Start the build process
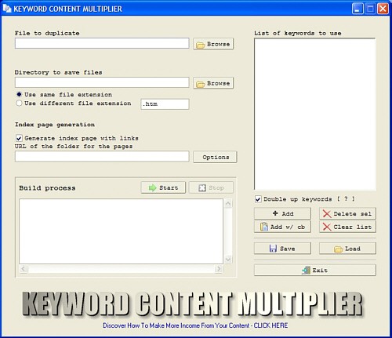392x338 pixels. [x=163, y=187]
